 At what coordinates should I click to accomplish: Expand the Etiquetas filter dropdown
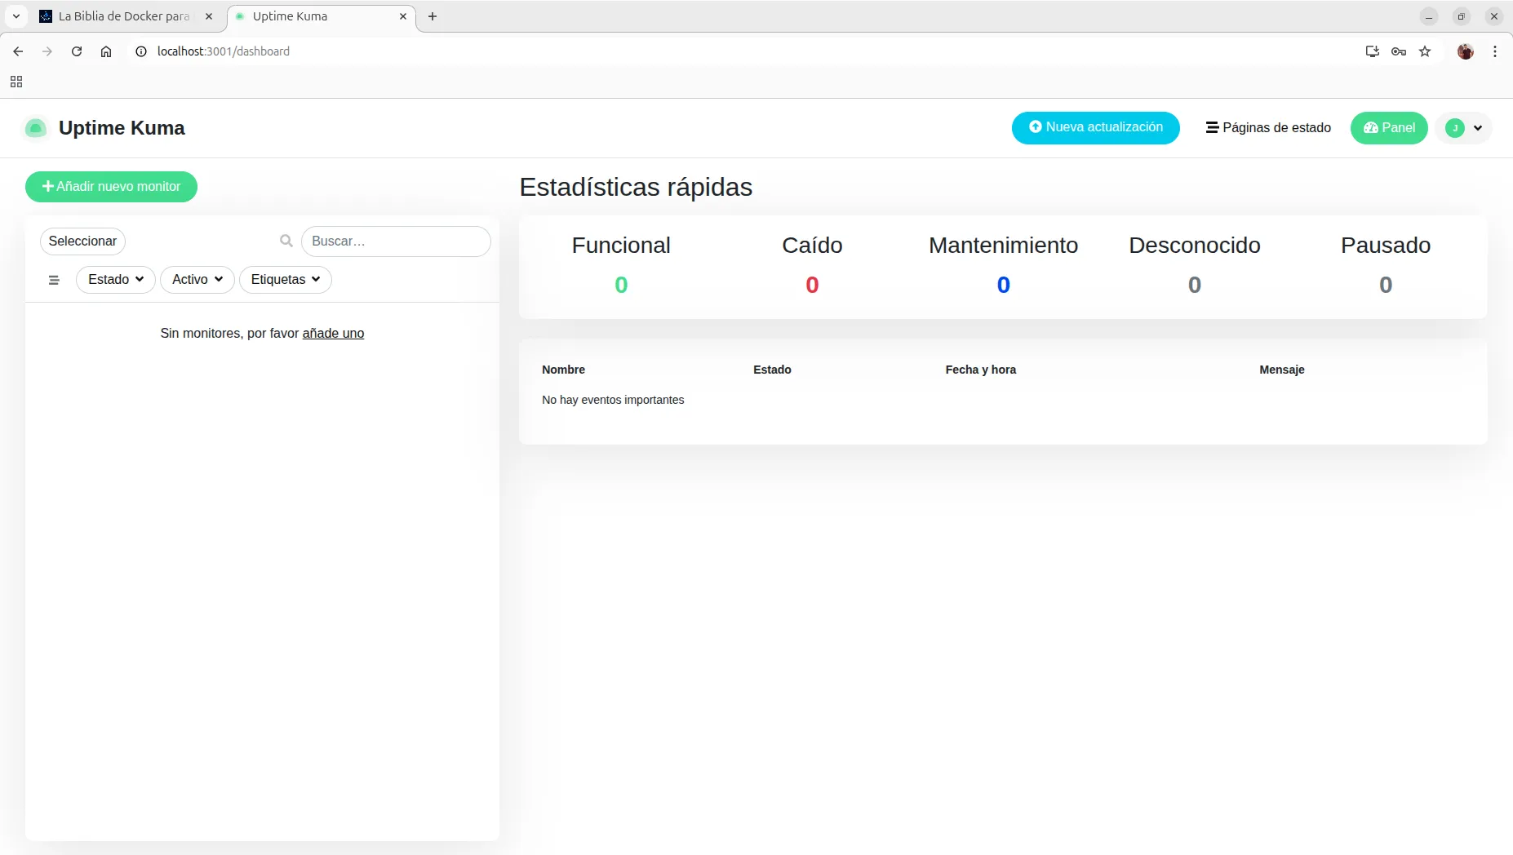(x=286, y=280)
